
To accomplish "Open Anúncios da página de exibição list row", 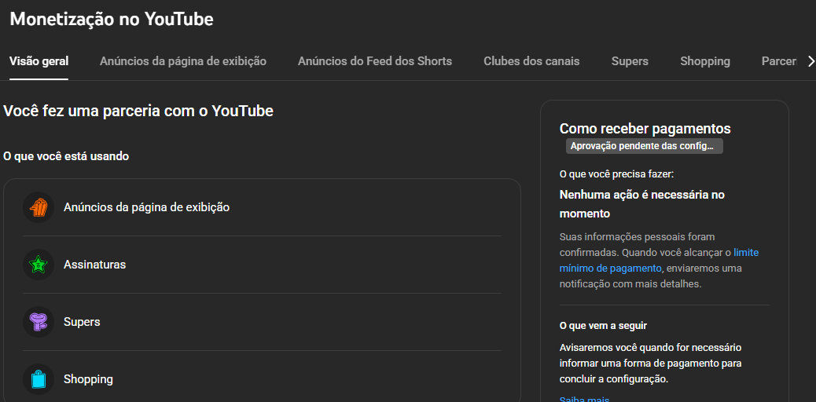I will pos(263,207).
